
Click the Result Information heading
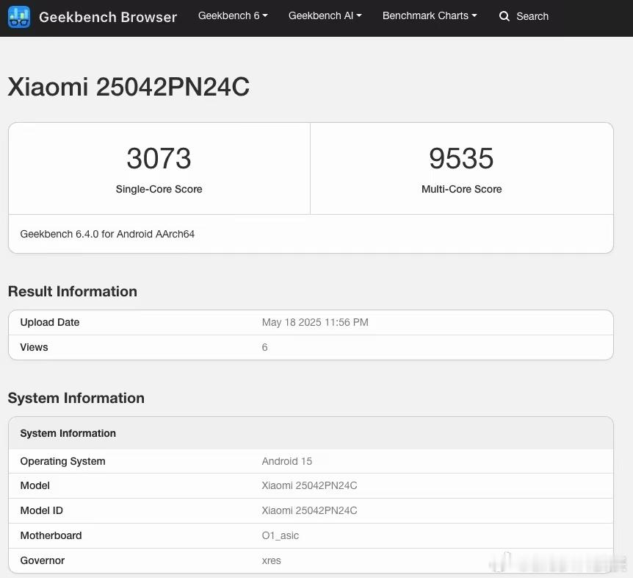tap(72, 291)
